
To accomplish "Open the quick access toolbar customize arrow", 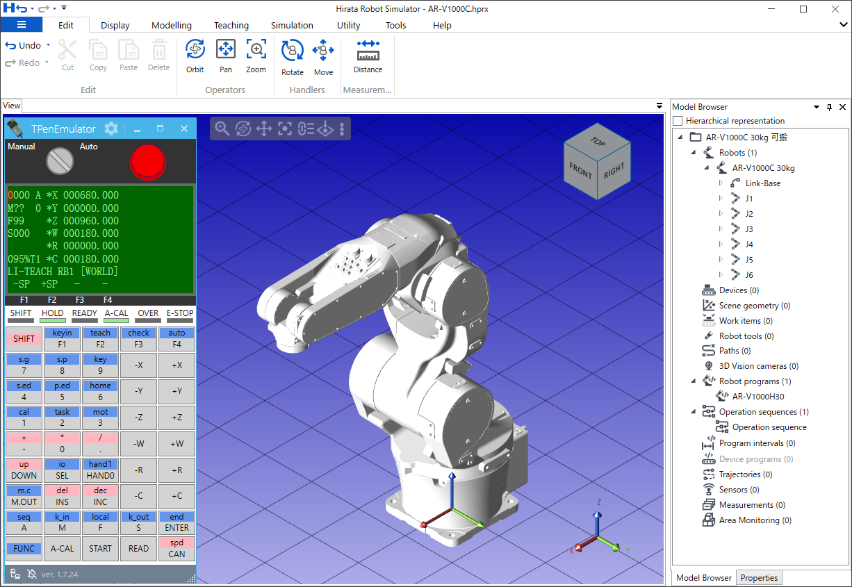I will tap(64, 8).
